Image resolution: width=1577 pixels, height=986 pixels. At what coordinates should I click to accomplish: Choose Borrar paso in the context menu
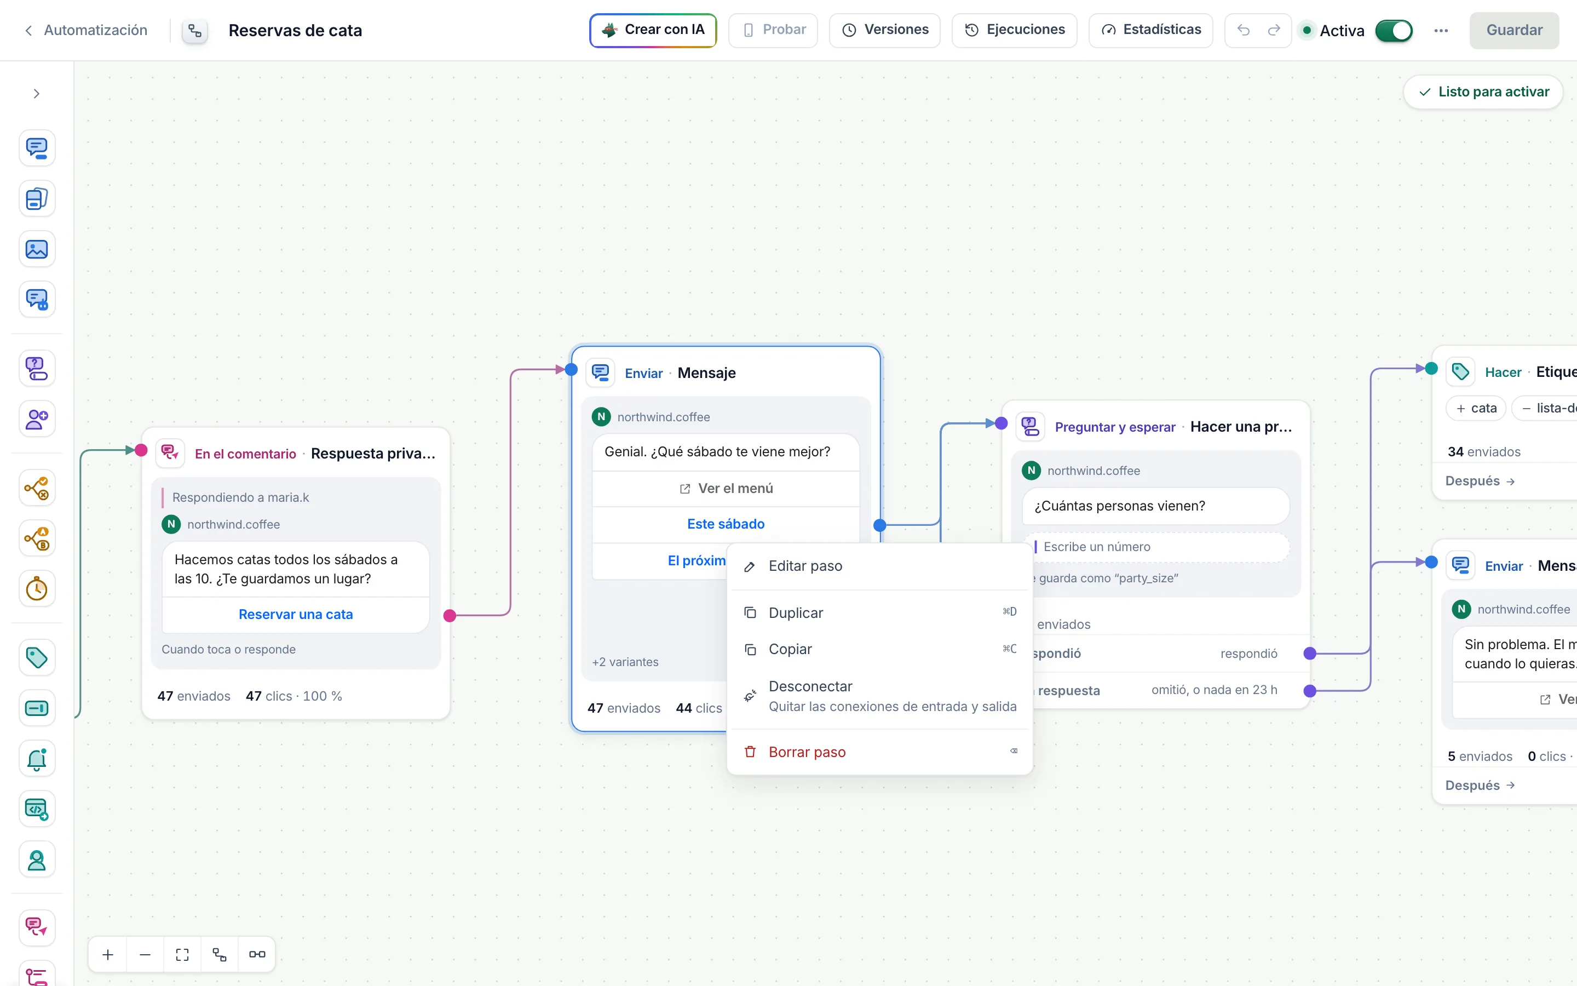pyautogui.click(x=879, y=752)
